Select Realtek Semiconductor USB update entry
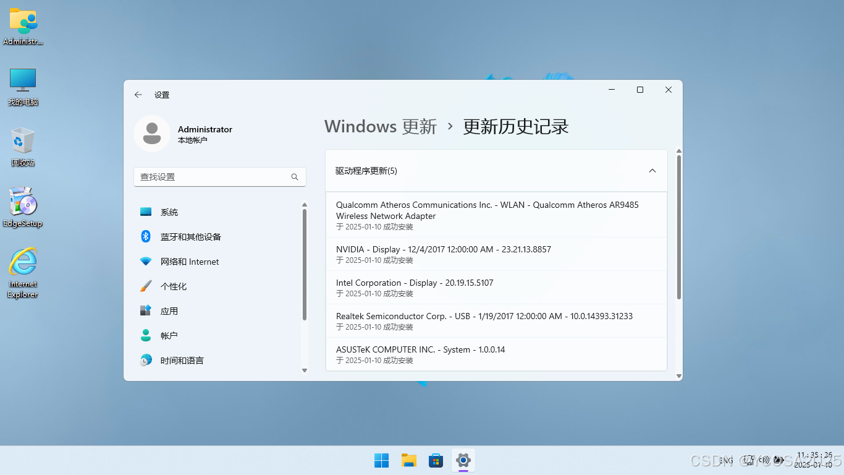This screenshot has width=844, height=475. tap(496, 321)
